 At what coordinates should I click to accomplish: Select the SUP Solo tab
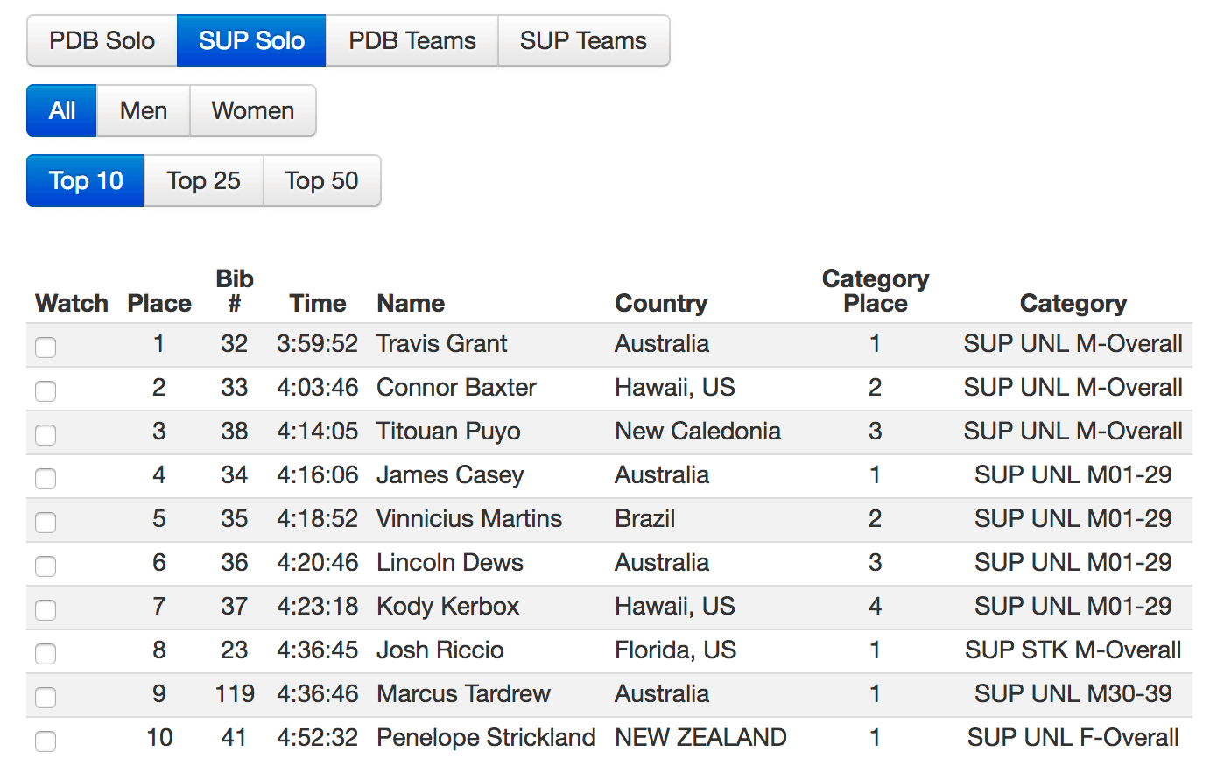251,40
